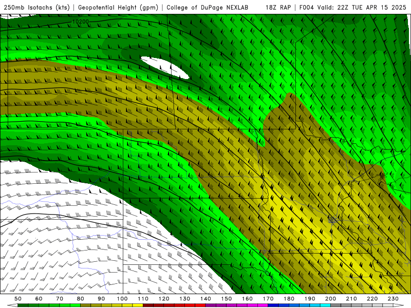This screenshot has width=411, height=308.
Task: Click the 210 label on the color scale
Action: [351, 299]
